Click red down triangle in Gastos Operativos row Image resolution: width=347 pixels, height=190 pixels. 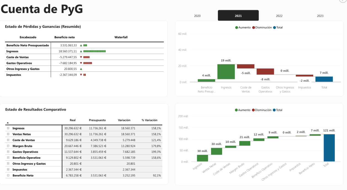(x=81, y=63)
